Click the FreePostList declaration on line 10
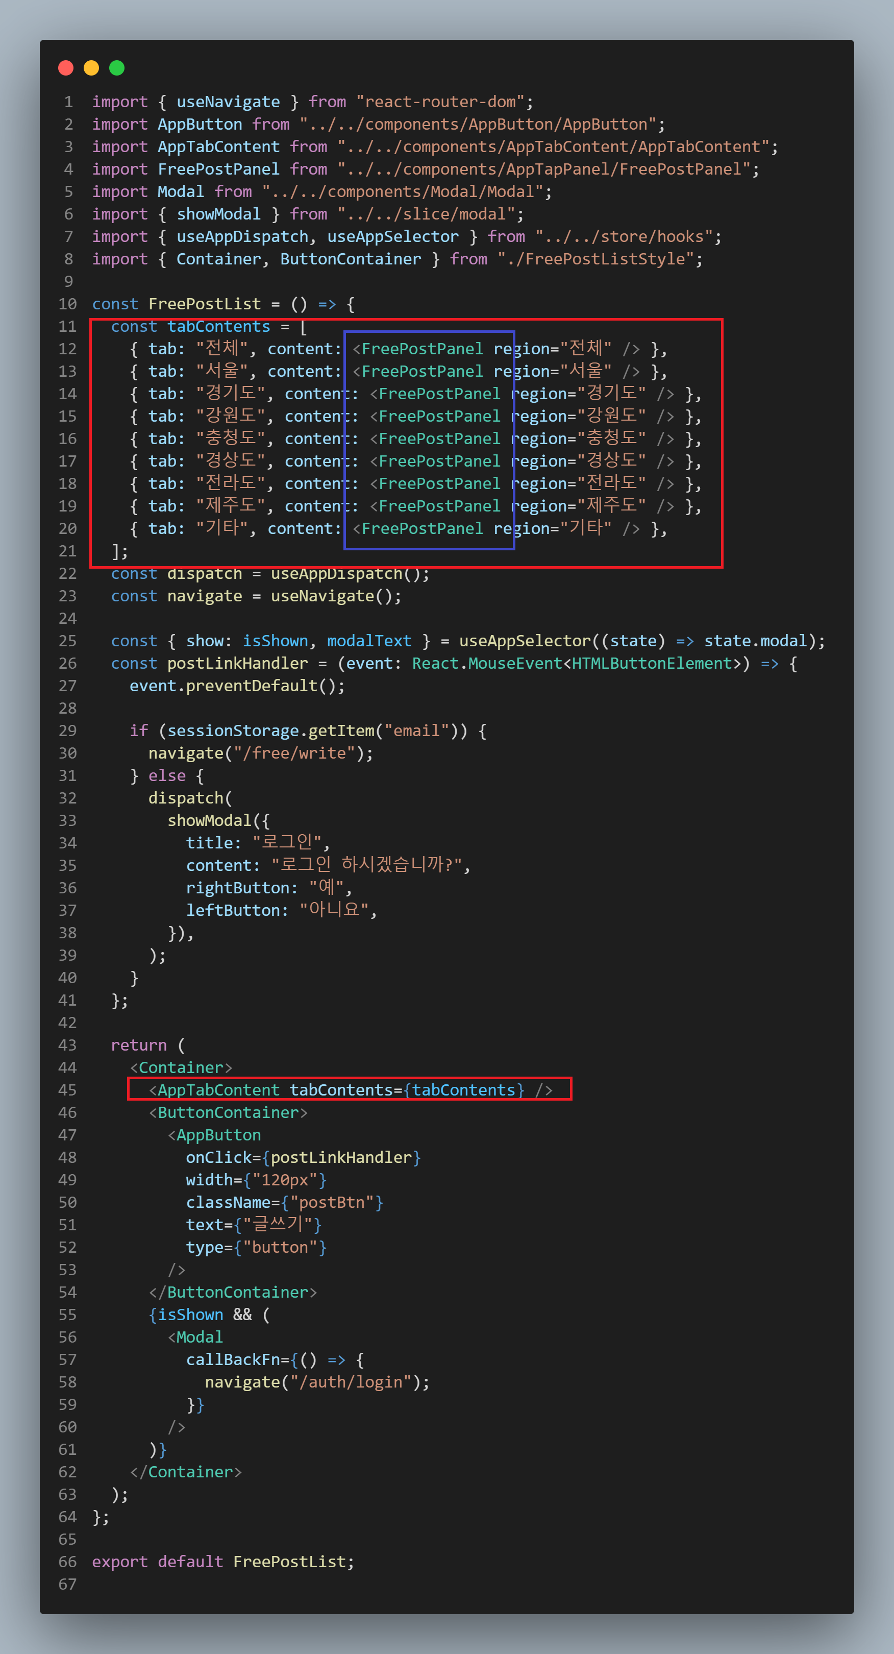894x1654 pixels. tap(205, 304)
